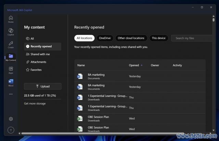
Task: Open Attachments section
Action: pos(42,62)
